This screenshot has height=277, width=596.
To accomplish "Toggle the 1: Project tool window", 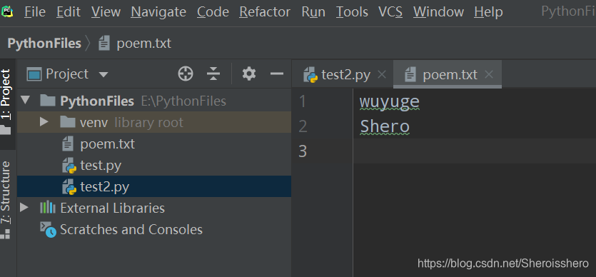I will pyautogui.click(x=6, y=102).
